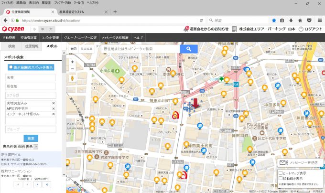Select medium font size 中

coord(43,29)
